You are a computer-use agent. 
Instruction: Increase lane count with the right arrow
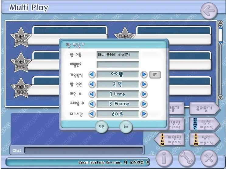144,94
